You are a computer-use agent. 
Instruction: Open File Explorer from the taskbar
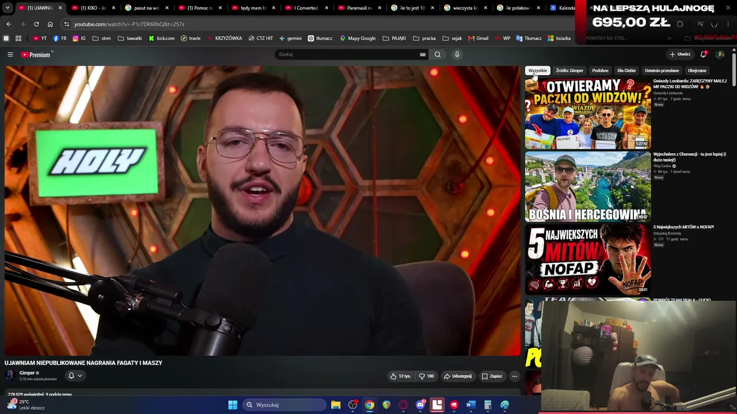click(336, 405)
